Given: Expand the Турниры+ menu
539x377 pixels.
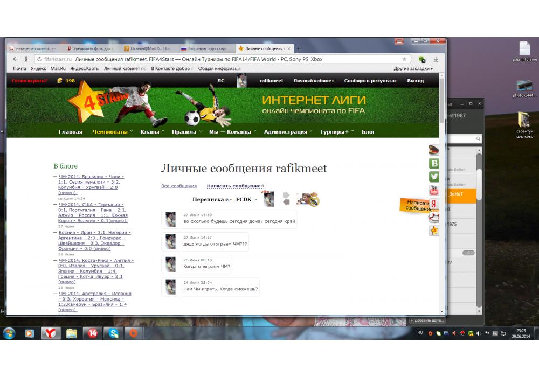Looking at the screenshot, I should coord(336,132).
